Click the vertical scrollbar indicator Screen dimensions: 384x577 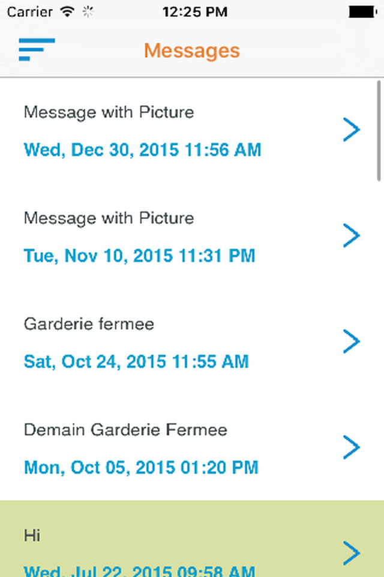(379, 130)
